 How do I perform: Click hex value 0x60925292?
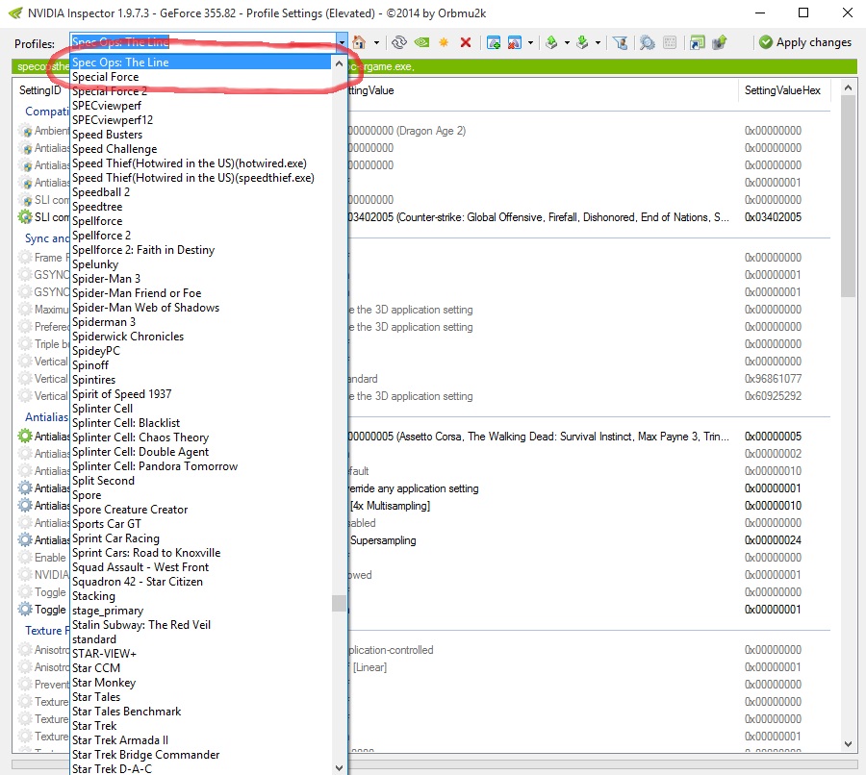pos(773,396)
